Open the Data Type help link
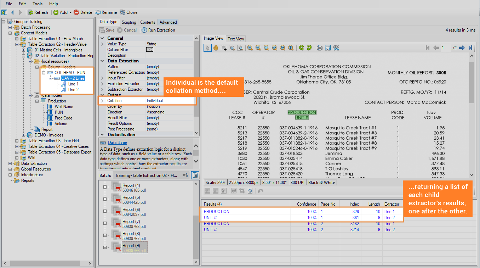The image size is (480, 268). pyautogui.click(x=117, y=143)
